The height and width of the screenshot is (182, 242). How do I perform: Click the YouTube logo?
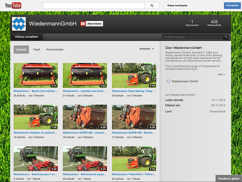point(13,5)
